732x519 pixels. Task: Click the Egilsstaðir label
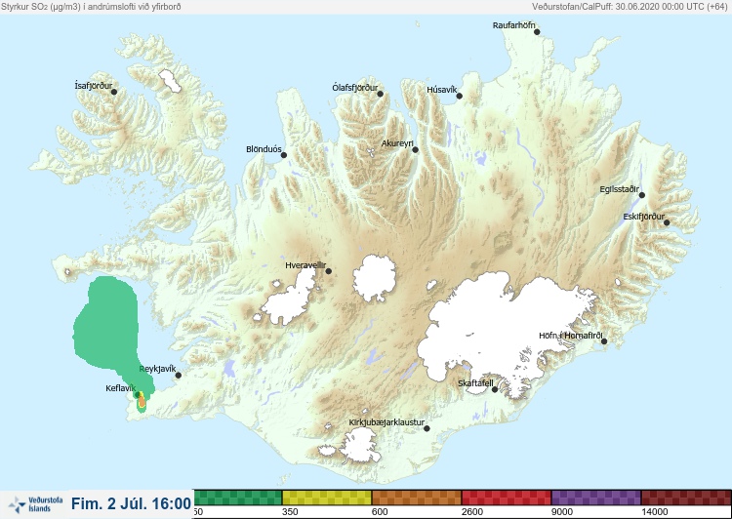[x=620, y=189]
